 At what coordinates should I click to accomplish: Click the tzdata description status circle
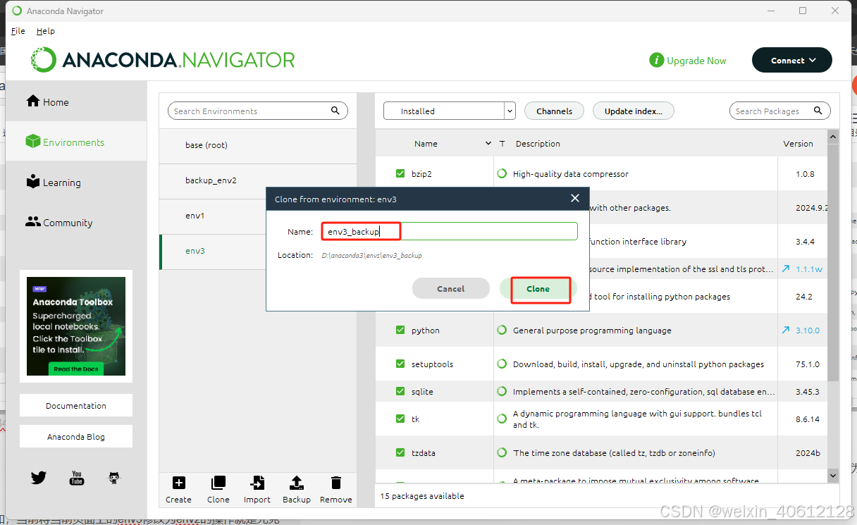coord(502,452)
